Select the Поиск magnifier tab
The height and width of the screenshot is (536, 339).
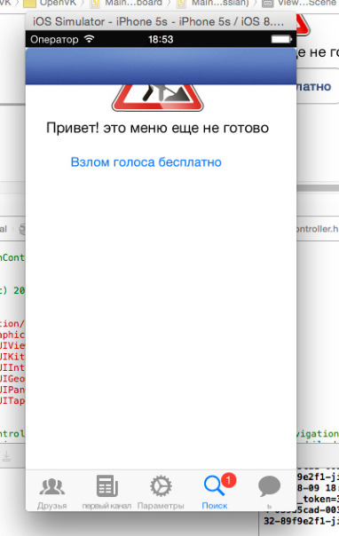(x=215, y=492)
